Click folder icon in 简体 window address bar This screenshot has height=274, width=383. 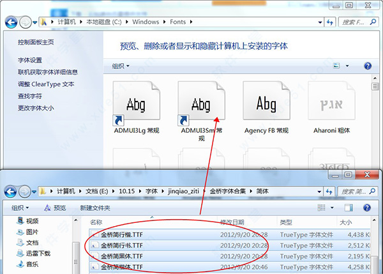pyautogui.click(x=43, y=191)
